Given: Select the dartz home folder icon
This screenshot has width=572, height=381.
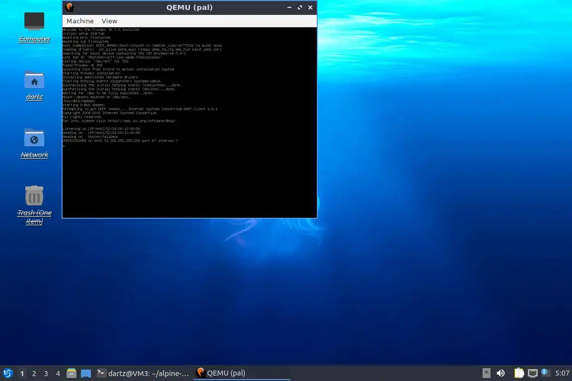Looking at the screenshot, I should click(34, 86).
